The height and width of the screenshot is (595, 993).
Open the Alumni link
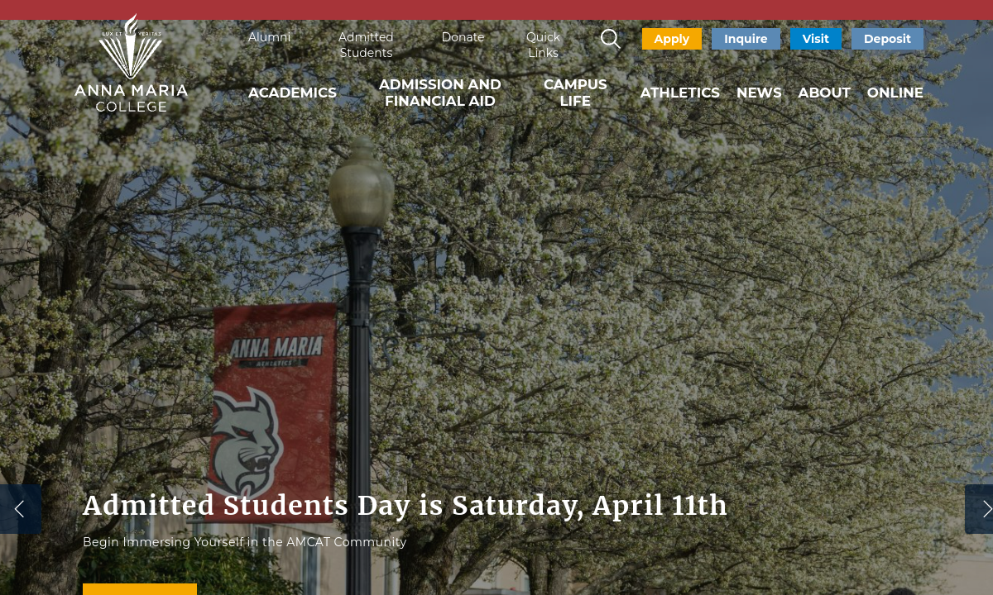[x=269, y=37]
